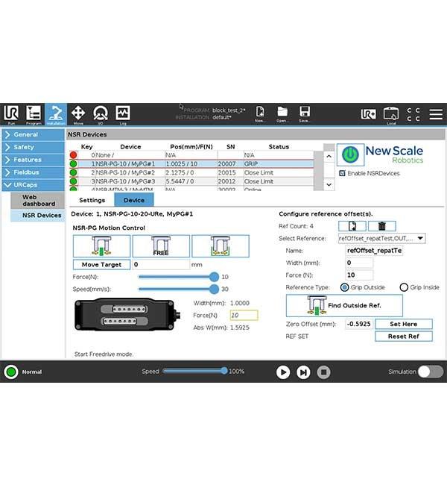This screenshot has height=485, width=447.
Task: Open the Log tab icon
Action: [122, 113]
